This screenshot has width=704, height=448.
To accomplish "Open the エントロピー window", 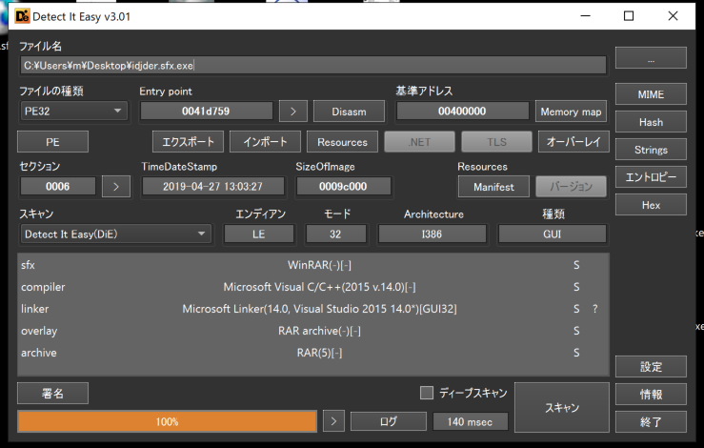I will tap(651, 177).
